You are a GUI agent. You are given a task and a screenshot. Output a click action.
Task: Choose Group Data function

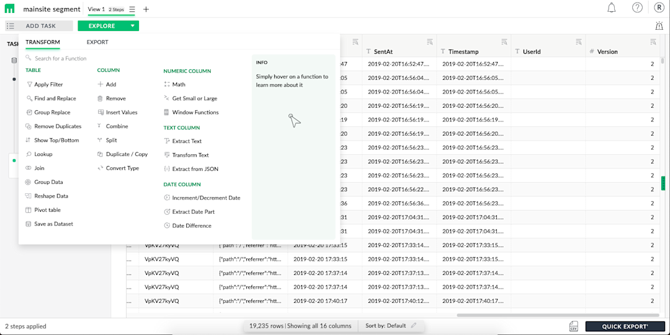[x=44, y=182]
